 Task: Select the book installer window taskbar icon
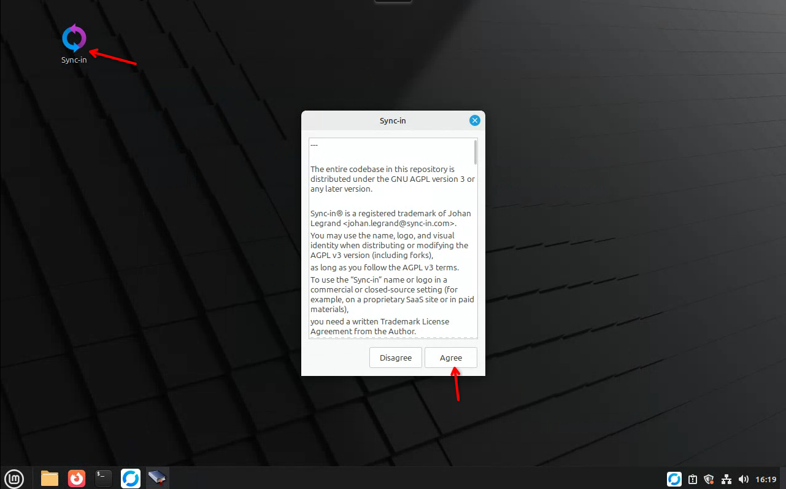(x=157, y=478)
